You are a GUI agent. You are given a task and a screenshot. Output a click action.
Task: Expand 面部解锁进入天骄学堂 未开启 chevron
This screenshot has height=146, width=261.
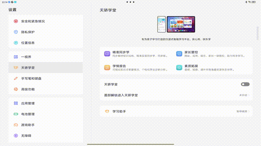[249, 95]
